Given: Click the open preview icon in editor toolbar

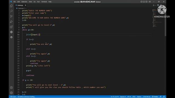Looking at the screenshot, I should [x=158, y=5].
